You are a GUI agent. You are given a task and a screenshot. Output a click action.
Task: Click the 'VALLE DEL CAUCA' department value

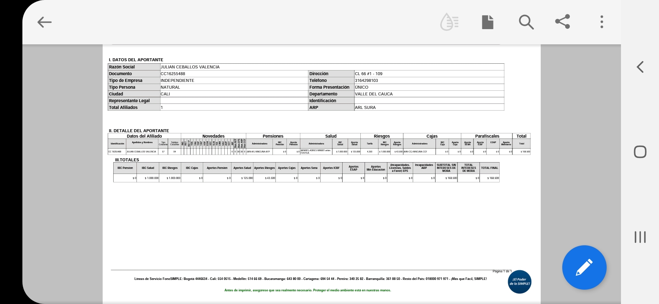pyautogui.click(x=373, y=94)
